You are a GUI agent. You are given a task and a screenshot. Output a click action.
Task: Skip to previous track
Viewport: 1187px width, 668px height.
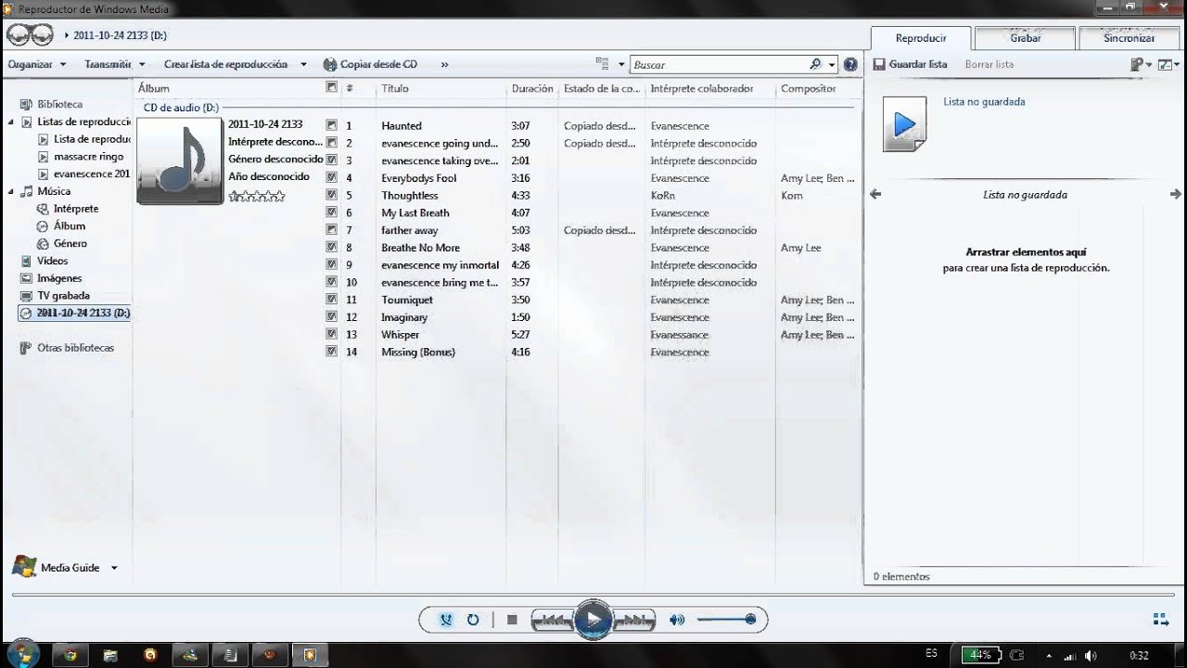(551, 620)
